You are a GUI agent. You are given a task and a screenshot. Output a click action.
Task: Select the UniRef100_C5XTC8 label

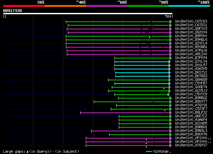point(191,94)
